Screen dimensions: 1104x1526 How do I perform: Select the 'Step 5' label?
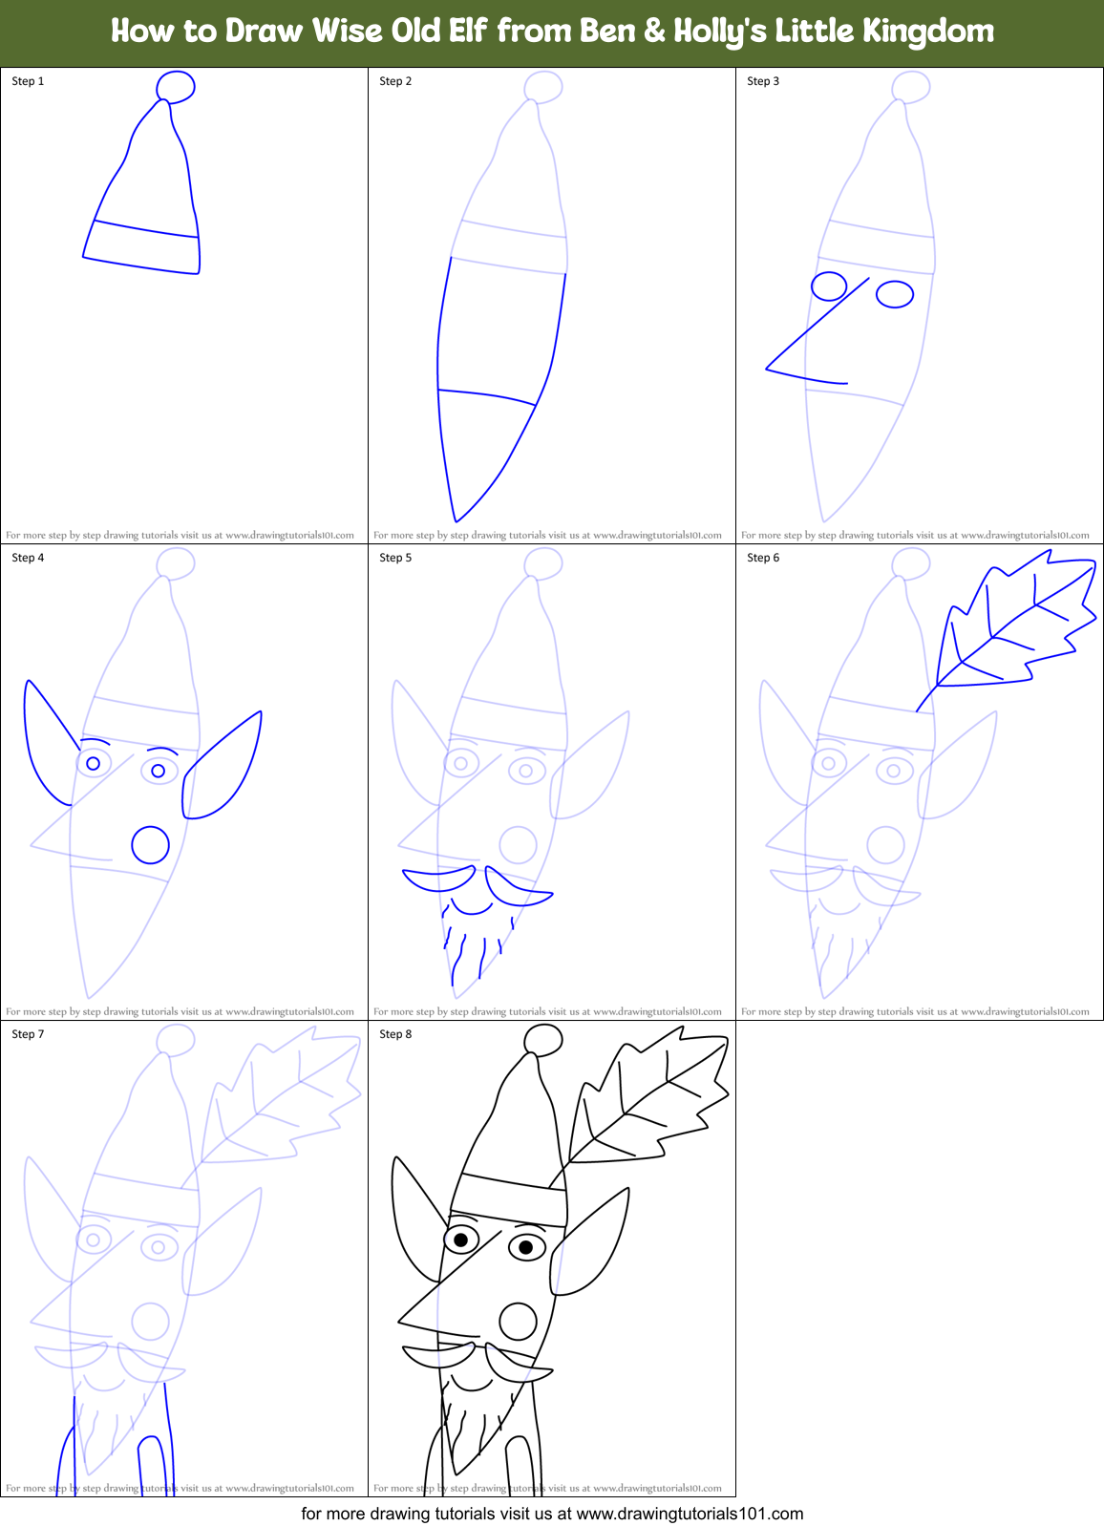[395, 558]
